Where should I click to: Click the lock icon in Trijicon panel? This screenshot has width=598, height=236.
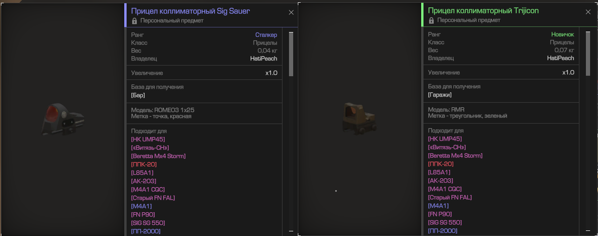tap(431, 20)
